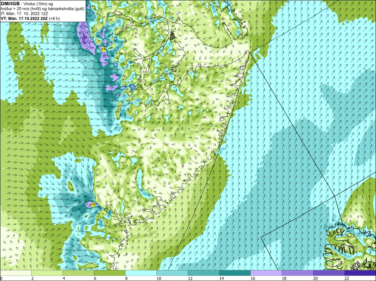This screenshot has height=281, width=376.
Task: Select the 10–12 m/s legend color
Action: coord(172,273)
